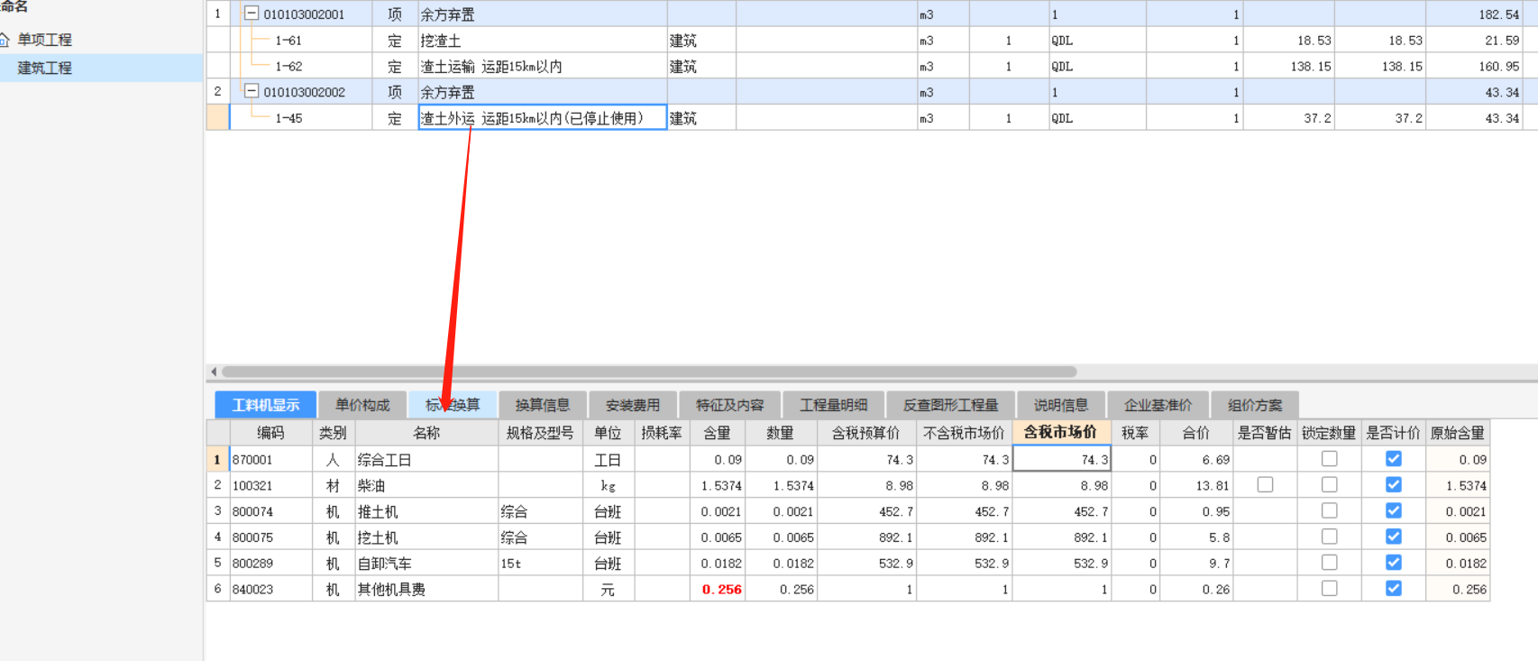This screenshot has height=661, width=1538.
Task: Click 挖渣土 name cell
Action: [x=543, y=41]
